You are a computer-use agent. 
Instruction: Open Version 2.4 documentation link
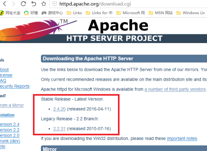pyautogui.click(x=10, y=125)
